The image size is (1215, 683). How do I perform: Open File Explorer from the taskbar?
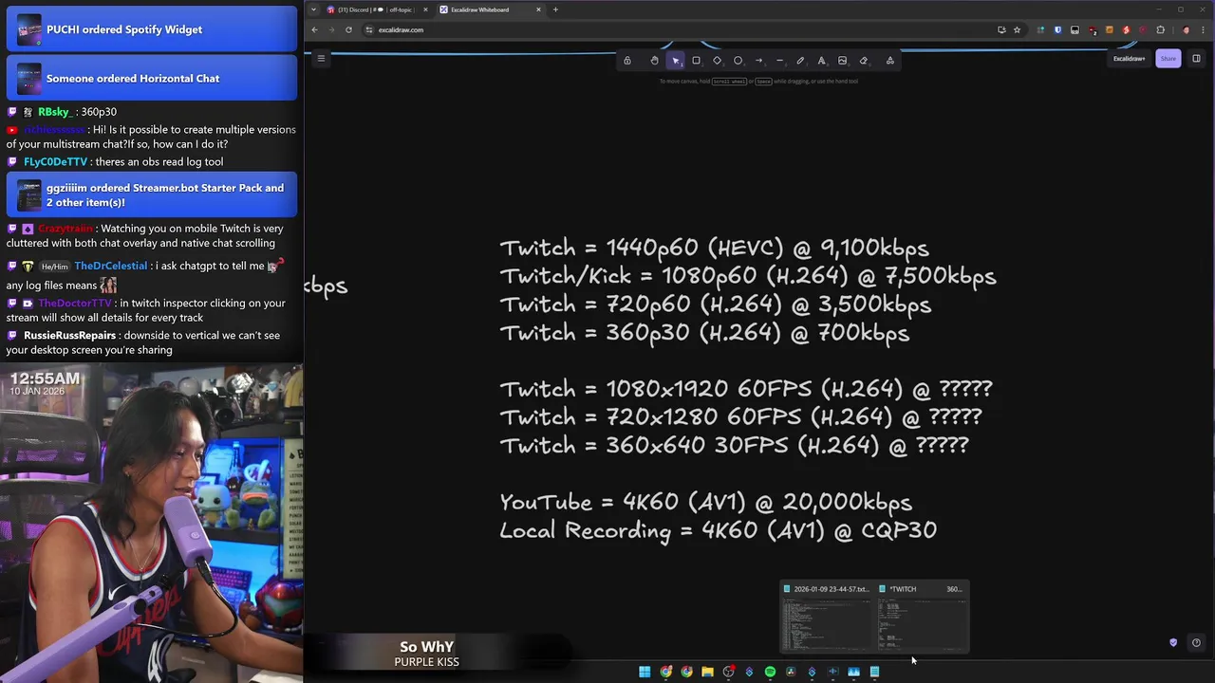click(x=707, y=672)
